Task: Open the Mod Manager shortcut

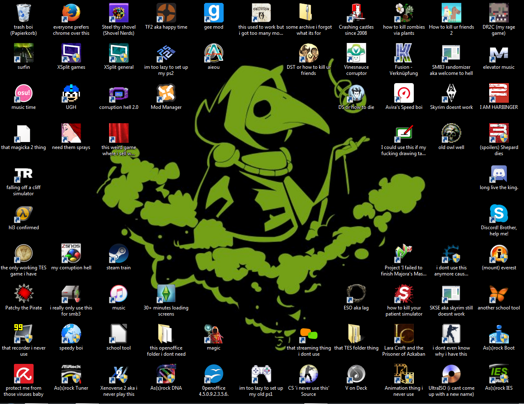Action: coord(166,93)
